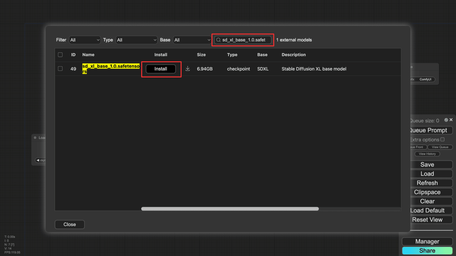Click the SDXL base cell

coord(263,69)
